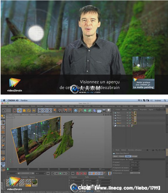Open the Orientation dropdown
The height and width of the screenshot is (193, 168).
point(135,173)
